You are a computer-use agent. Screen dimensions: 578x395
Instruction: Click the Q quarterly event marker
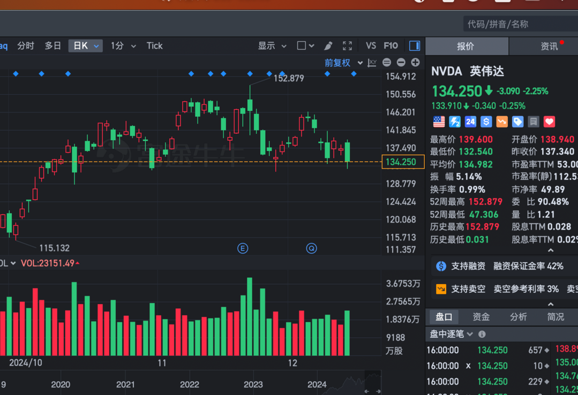point(311,248)
